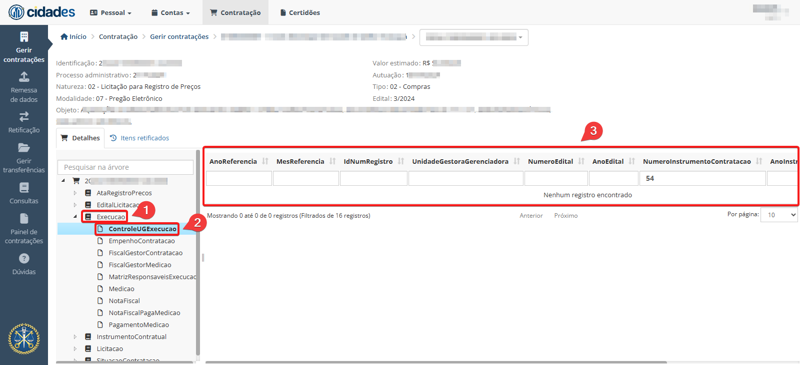Expand the Licitacao tree node
Image resolution: width=800 pixels, height=365 pixels.
(75, 349)
